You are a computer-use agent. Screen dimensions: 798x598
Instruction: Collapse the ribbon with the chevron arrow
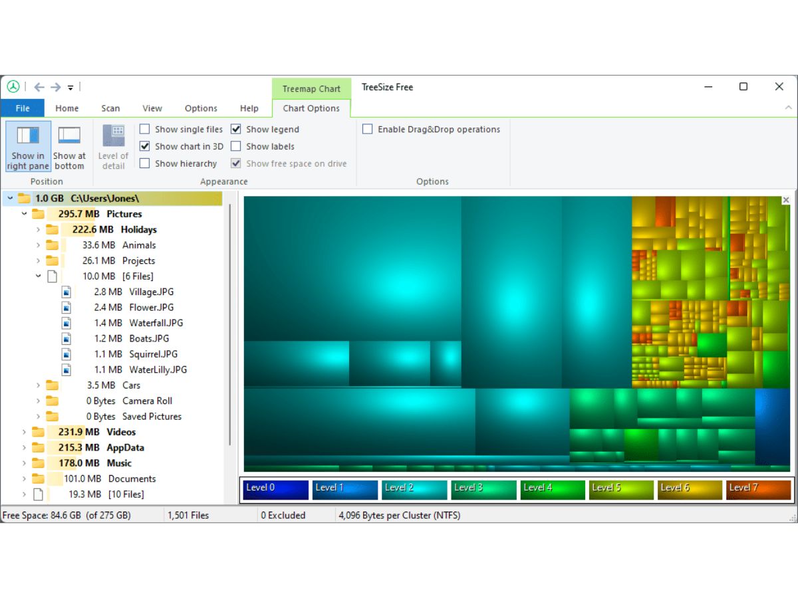789,108
